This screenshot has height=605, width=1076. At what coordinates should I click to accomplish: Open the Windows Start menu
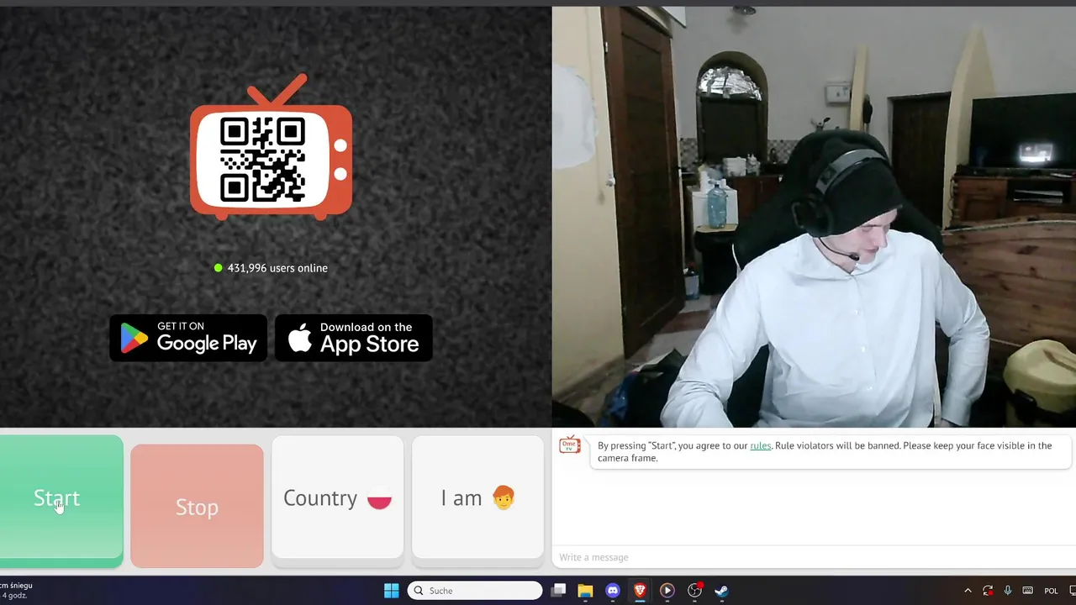click(x=392, y=591)
